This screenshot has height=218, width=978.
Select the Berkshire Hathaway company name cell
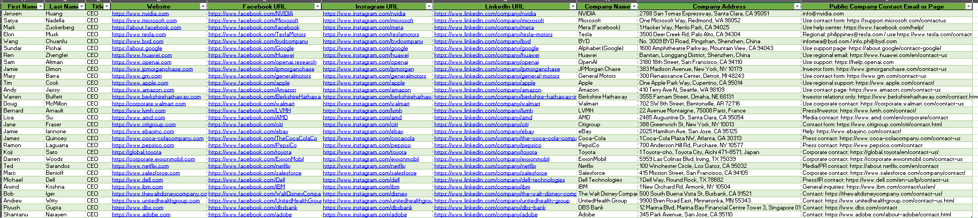coord(607,97)
